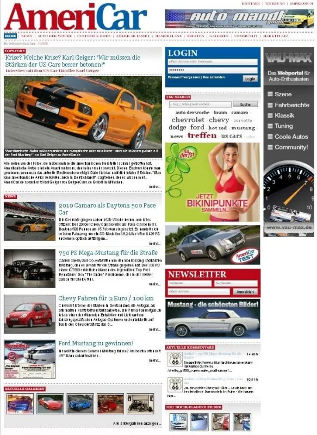Focus the login password field
Screen dimensions: 317x435
click(x=213, y=70)
